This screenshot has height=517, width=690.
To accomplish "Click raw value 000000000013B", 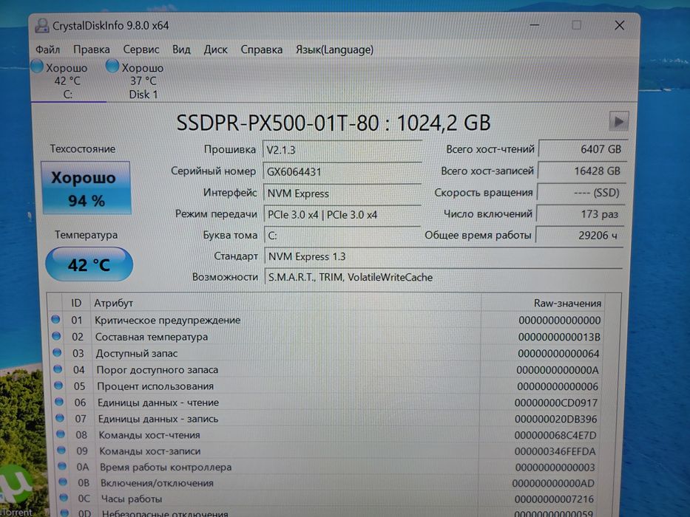I will (x=559, y=338).
